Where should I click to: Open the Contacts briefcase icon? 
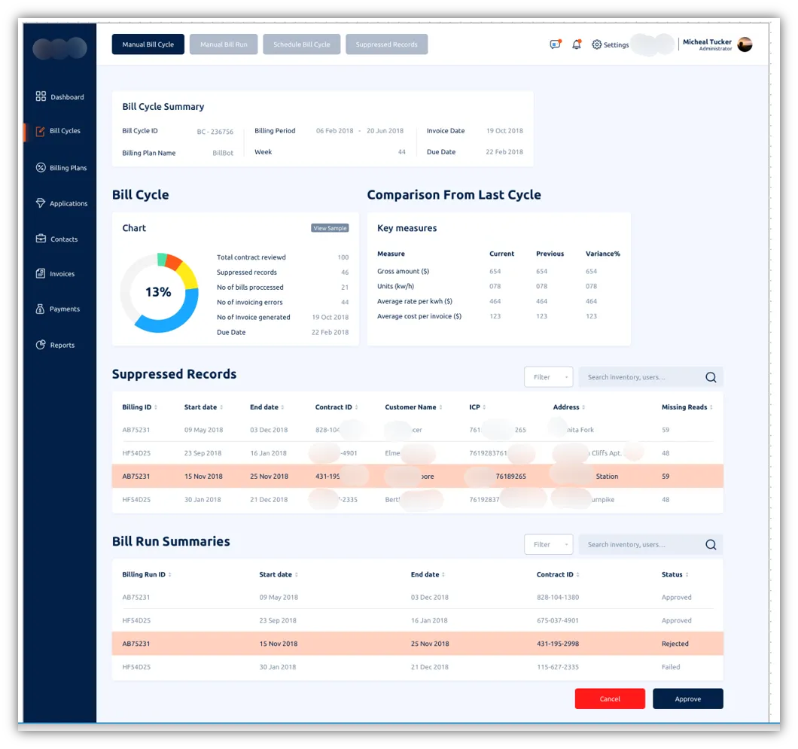[41, 238]
